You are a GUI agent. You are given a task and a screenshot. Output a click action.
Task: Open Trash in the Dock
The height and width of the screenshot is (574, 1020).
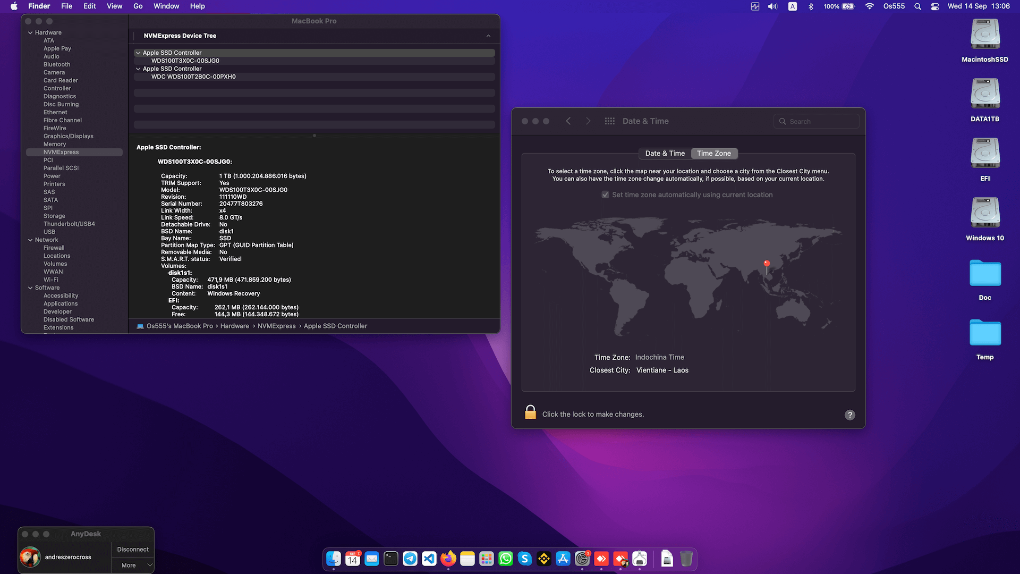tap(686, 559)
